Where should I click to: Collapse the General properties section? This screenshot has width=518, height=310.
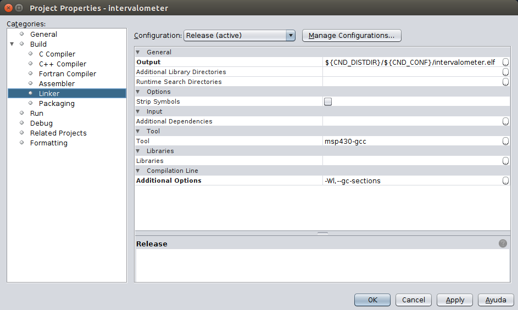click(138, 53)
